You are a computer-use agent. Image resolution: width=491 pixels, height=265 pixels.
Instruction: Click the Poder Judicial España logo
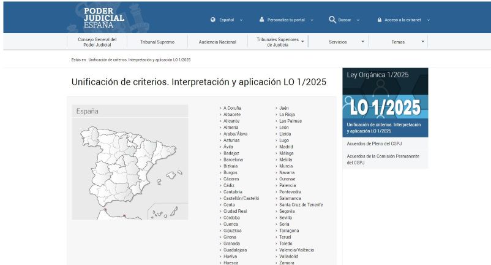103,18
